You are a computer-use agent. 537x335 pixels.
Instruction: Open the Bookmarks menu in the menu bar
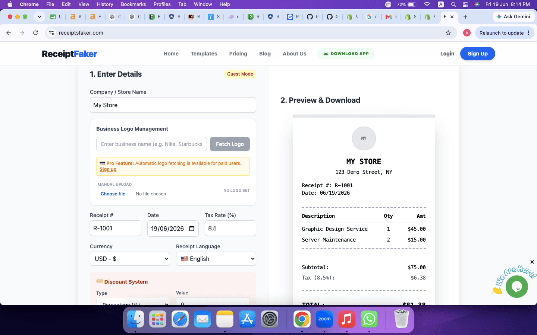133,4
